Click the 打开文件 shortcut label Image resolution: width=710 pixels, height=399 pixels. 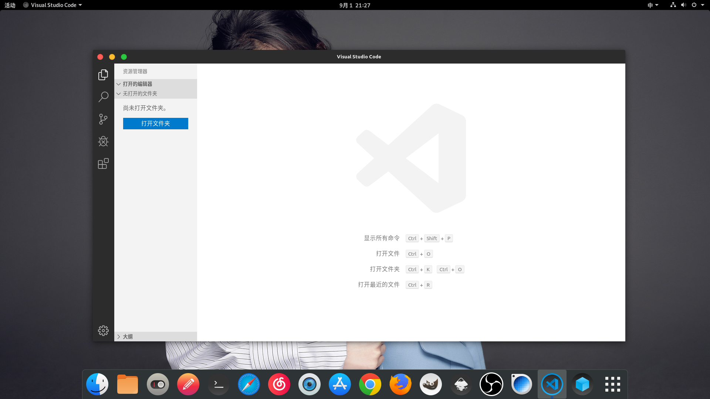(x=388, y=253)
